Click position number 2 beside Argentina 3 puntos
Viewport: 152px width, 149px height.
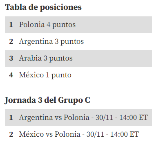(x=11, y=41)
